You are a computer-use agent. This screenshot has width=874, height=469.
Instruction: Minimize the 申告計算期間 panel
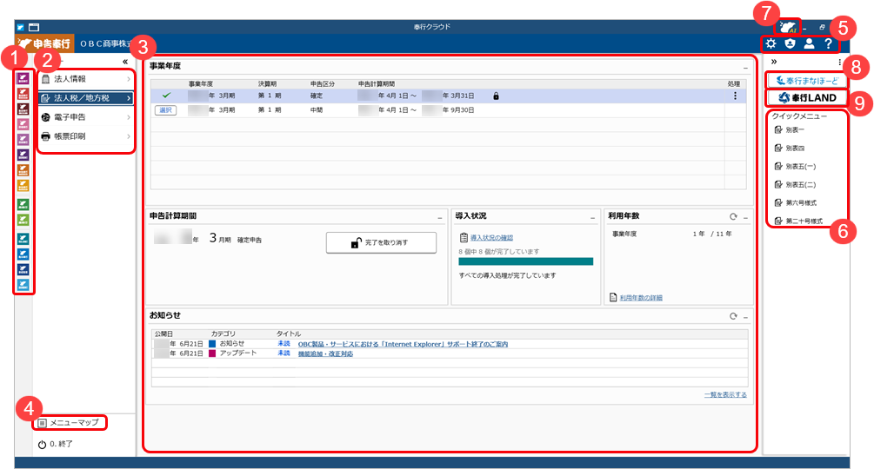440,218
